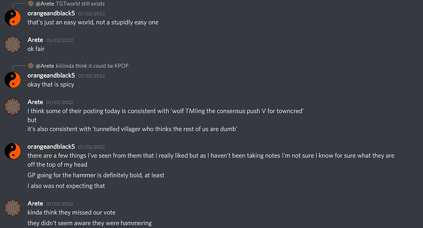Select message 'GP going for the hammer is definitely bold'
The image size is (423, 228).
click(x=96, y=175)
